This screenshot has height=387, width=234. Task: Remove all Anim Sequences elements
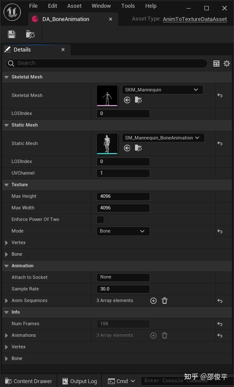click(x=165, y=301)
